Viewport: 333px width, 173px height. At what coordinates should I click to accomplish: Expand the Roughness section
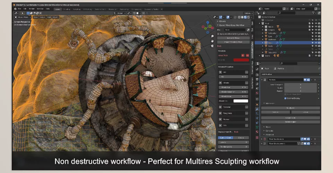point(220,113)
